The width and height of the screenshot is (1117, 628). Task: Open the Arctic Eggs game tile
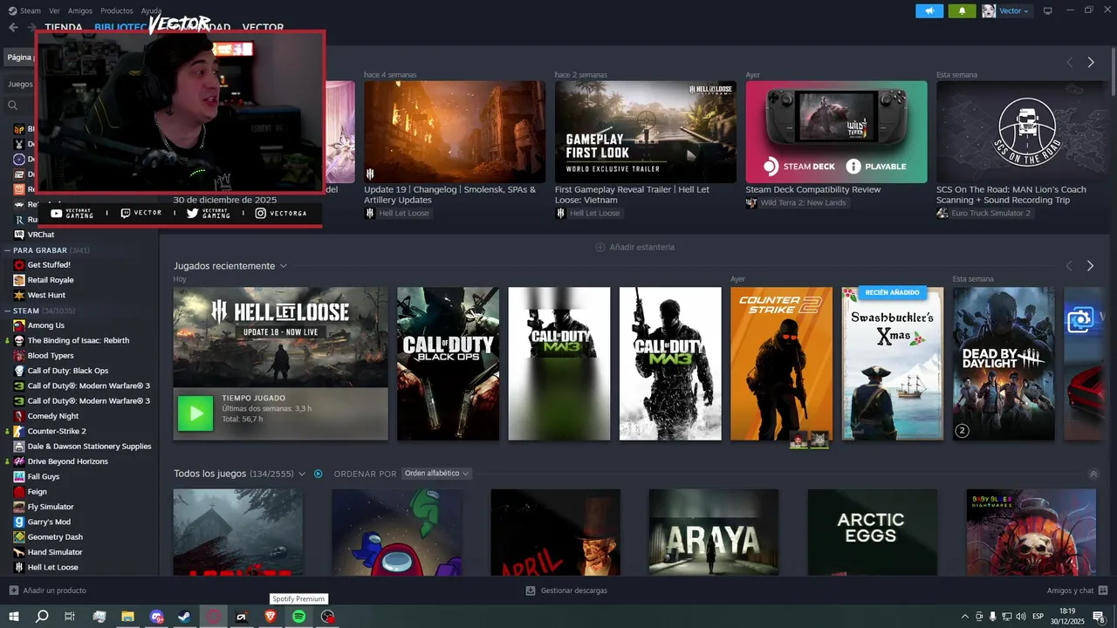tap(873, 532)
